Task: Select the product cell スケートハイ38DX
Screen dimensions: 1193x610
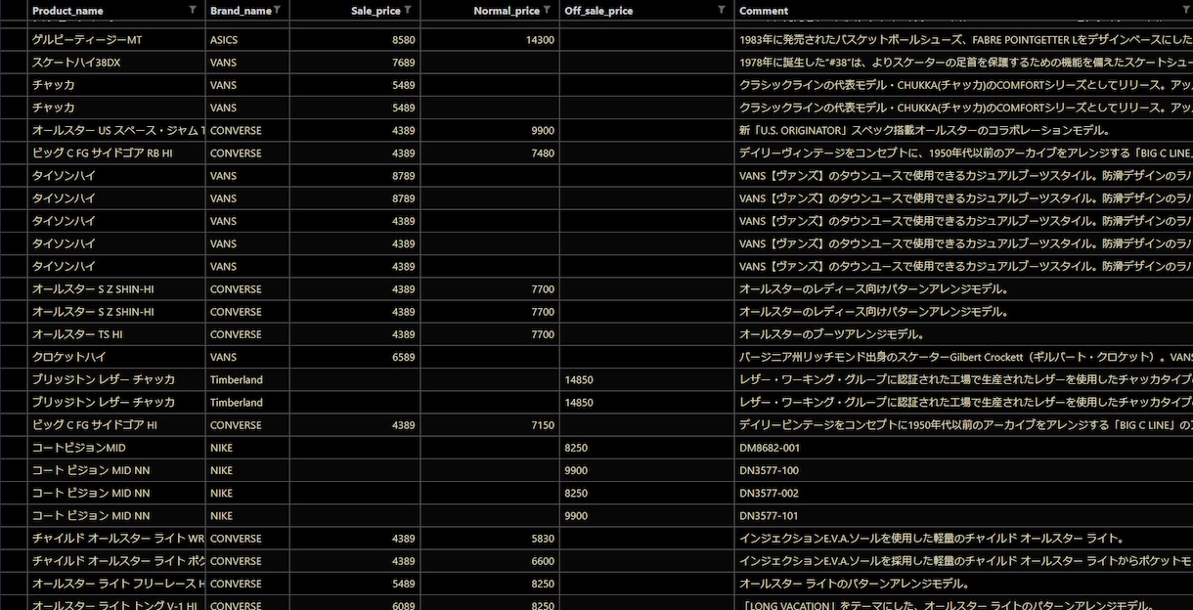Action: [x=116, y=63]
